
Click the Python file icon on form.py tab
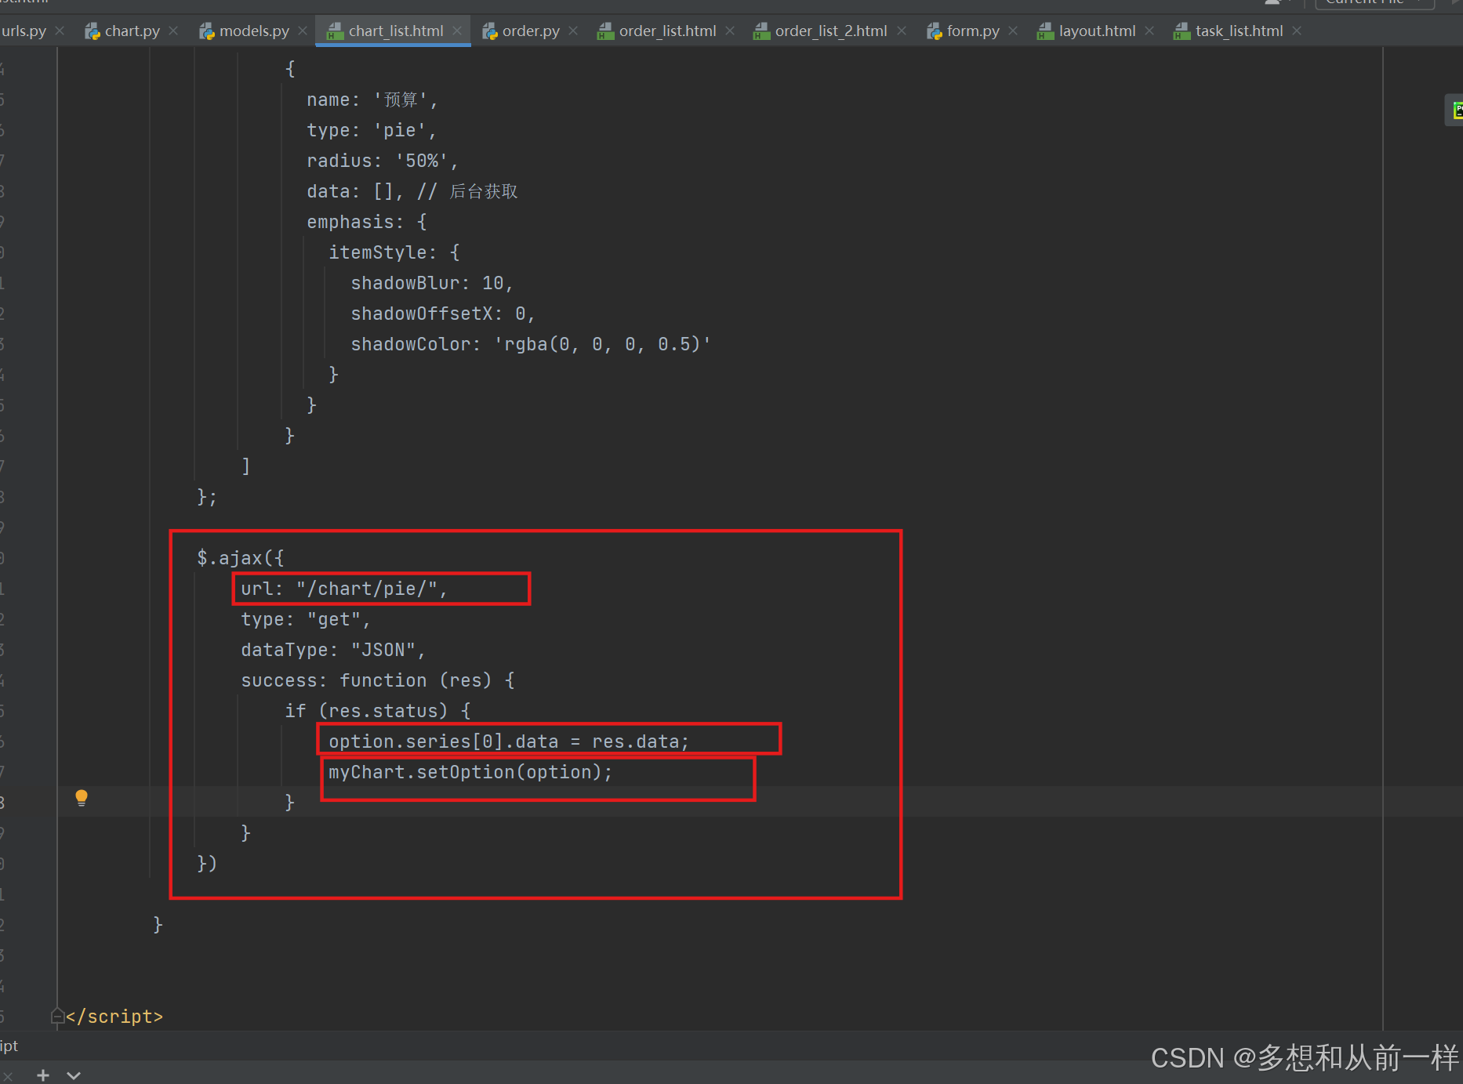click(935, 31)
